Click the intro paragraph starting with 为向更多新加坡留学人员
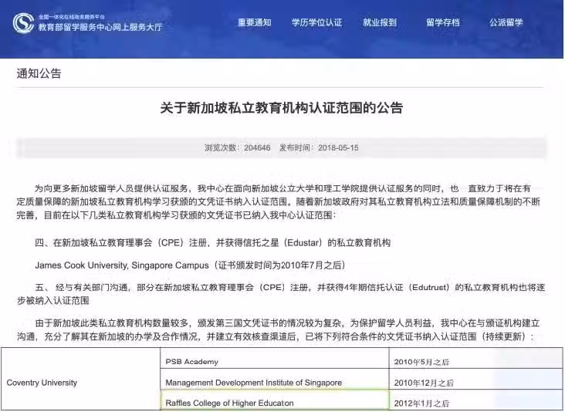This screenshot has height=412, width=565. click(279, 201)
